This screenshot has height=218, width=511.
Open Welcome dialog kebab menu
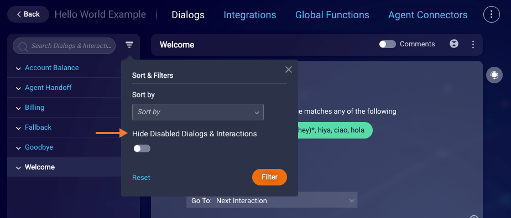click(473, 44)
